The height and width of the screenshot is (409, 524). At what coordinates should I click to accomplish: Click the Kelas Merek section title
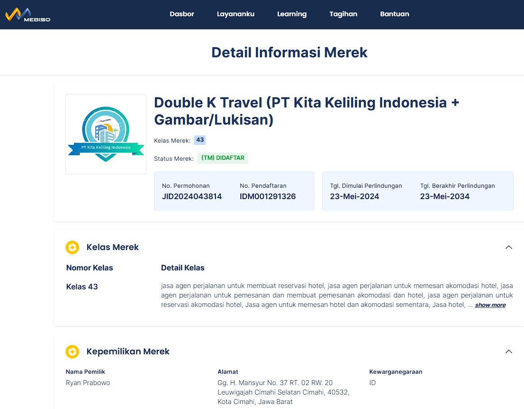(112, 247)
